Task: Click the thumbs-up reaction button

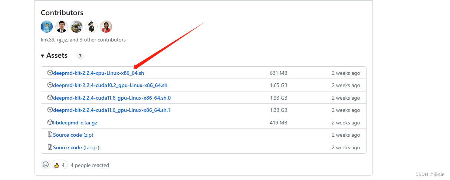Action: tap(60, 165)
